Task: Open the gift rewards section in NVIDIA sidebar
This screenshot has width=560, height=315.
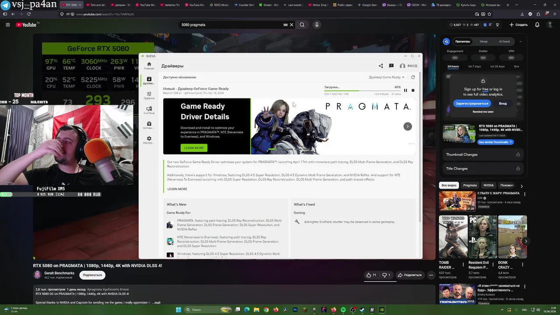Action: (x=149, y=125)
